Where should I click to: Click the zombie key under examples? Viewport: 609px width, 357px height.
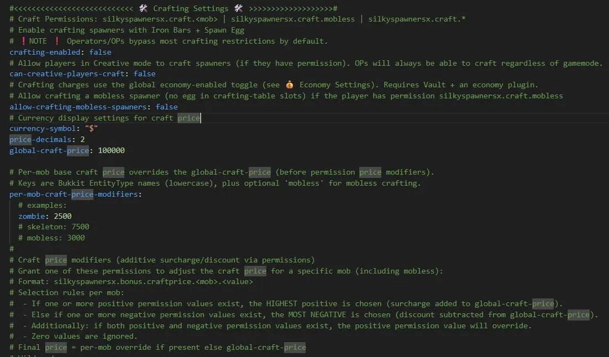(30, 216)
